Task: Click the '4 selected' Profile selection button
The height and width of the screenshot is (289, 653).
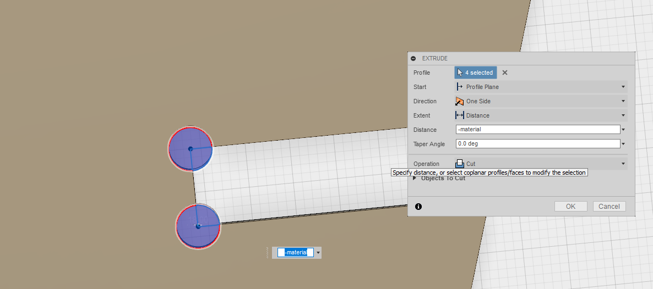Action: point(476,73)
